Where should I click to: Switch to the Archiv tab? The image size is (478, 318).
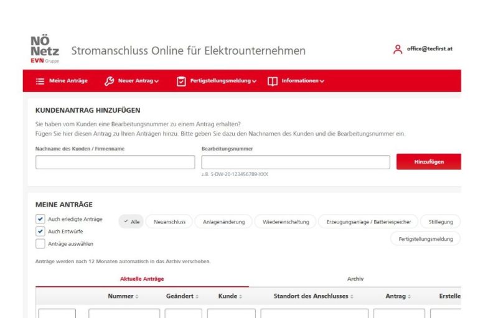pyautogui.click(x=355, y=279)
